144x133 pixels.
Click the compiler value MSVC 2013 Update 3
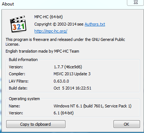[x=72, y=74]
